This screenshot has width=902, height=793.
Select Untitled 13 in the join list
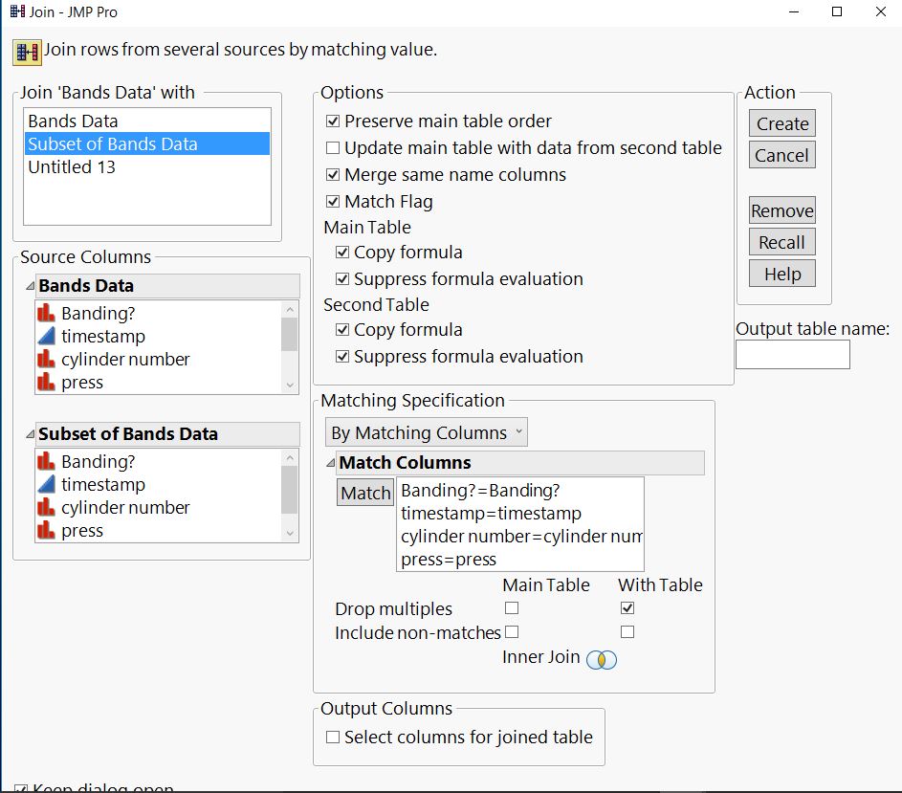click(73, 167)
